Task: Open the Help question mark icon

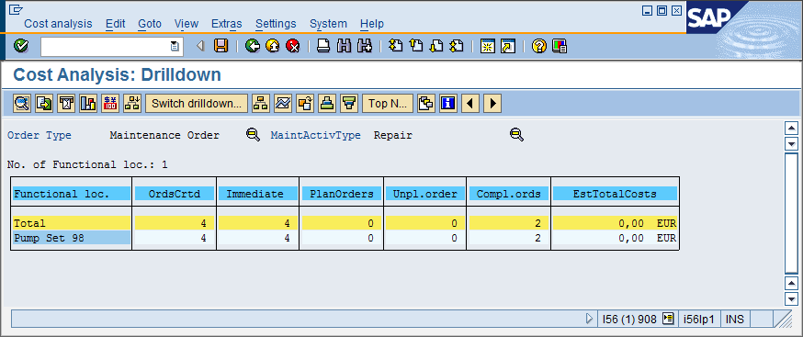Action: click(538, 46)
